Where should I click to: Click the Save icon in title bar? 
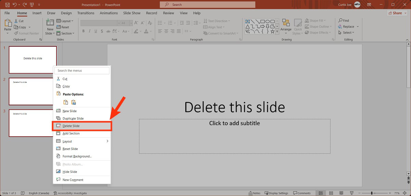click(x=7, y=5)
